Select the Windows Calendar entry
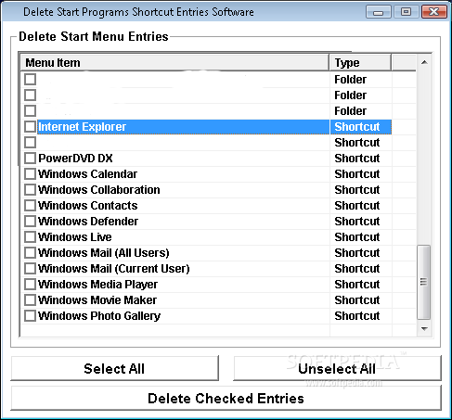The width and height of the screenshot is (452, 420). (87, 174)
